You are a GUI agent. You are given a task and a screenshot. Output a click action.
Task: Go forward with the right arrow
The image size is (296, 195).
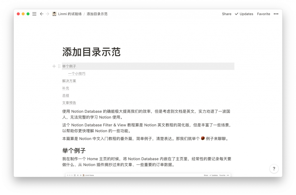(x=47, y=14)
